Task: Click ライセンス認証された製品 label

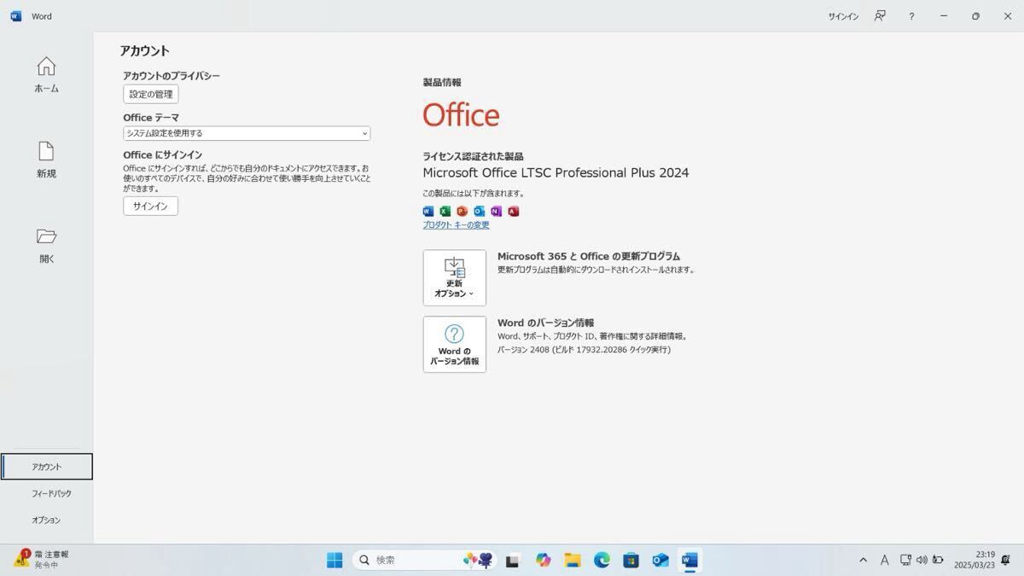Action: click(x=473, y=156)
